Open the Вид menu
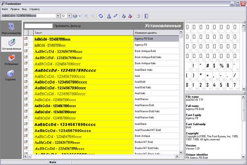 (24, 9)
